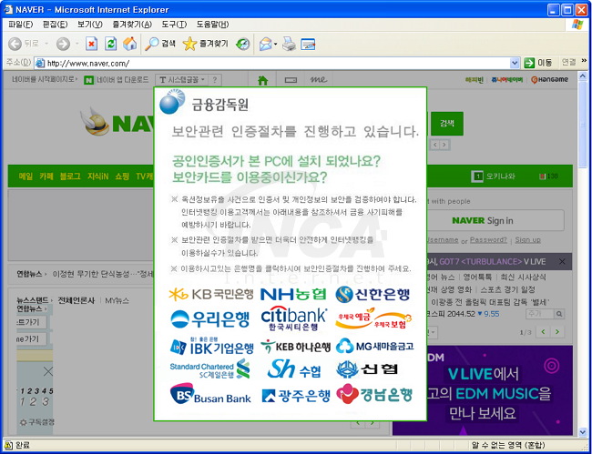Click the vertical scrollbar up arrow

(x=583, y=75)
